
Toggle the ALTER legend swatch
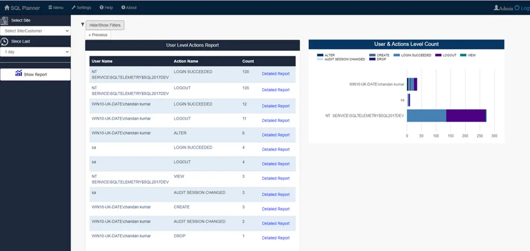(320, 55)
